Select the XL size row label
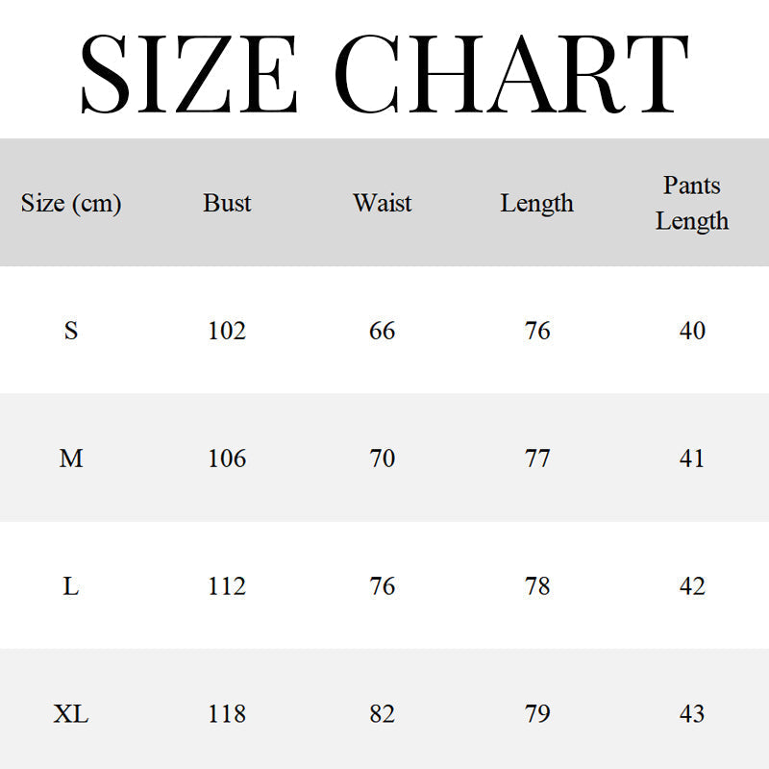This screenshot has height=769, width=769. tap(71, 714)
